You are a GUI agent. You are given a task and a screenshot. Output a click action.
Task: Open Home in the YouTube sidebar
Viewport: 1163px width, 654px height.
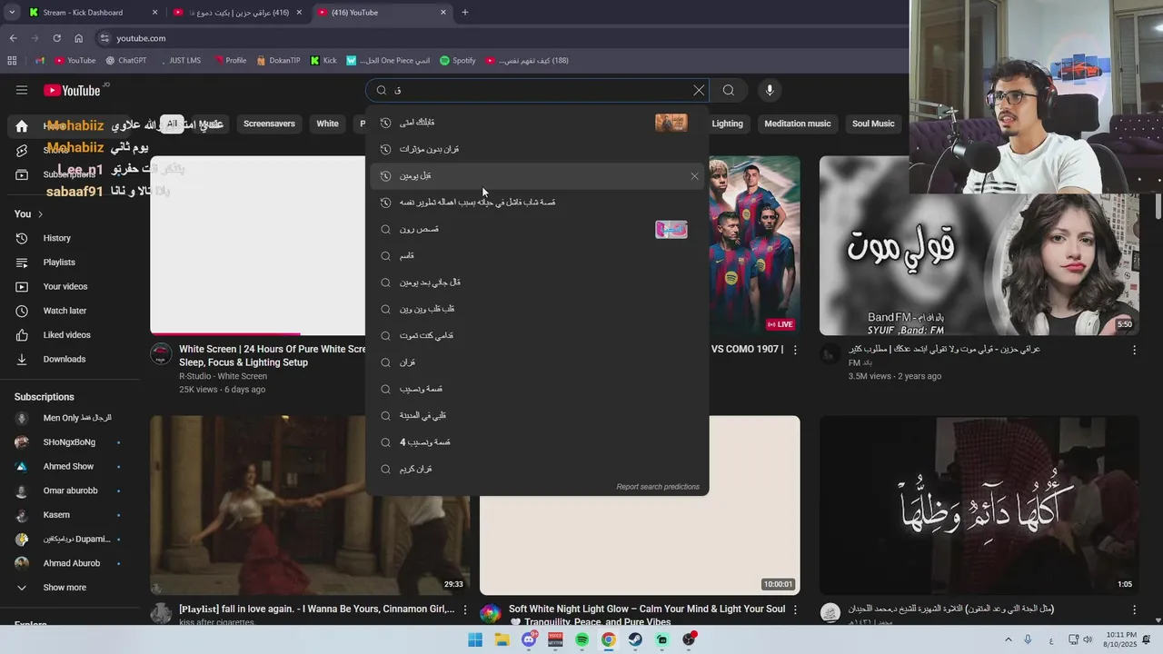(x=22, y=126)
